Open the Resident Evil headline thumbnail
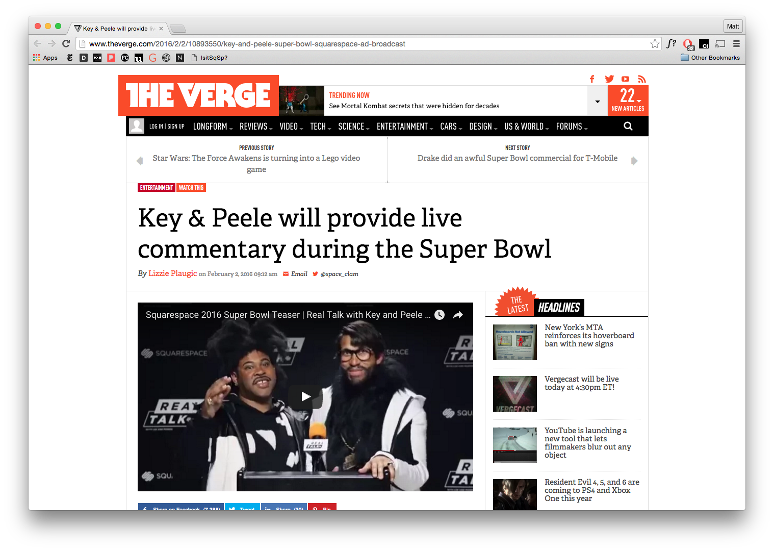 515,494
